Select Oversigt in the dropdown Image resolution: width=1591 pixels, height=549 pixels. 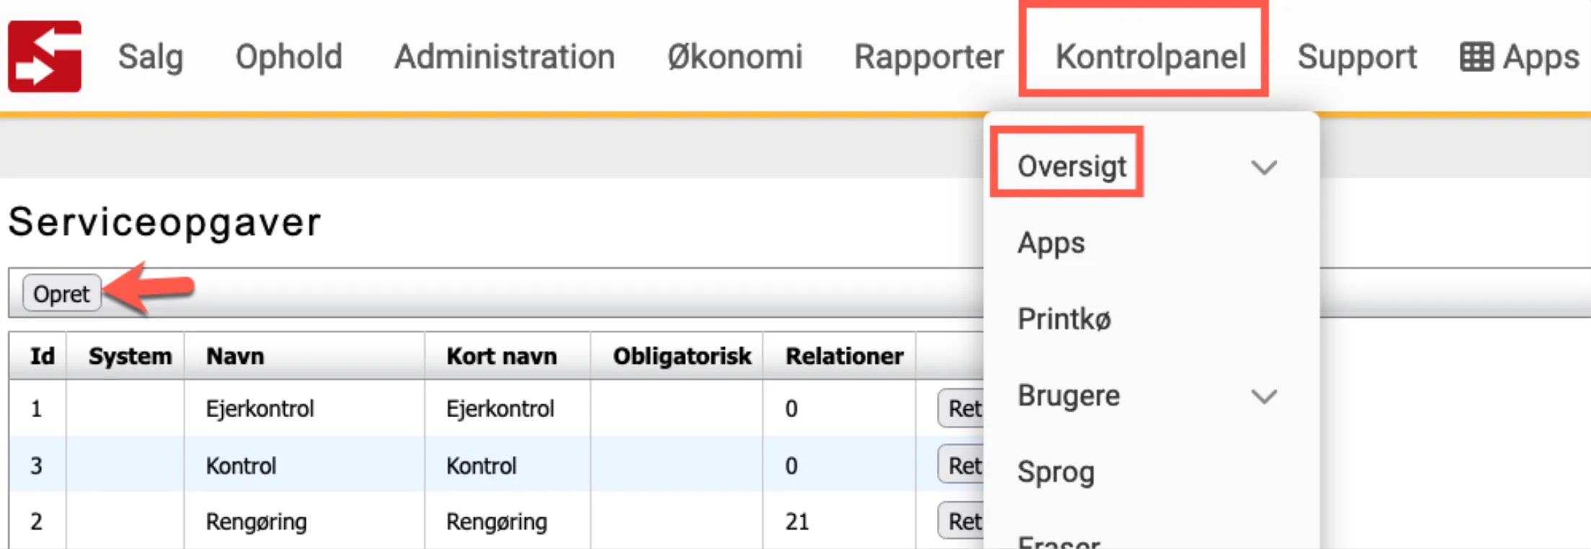[1072, 166]
